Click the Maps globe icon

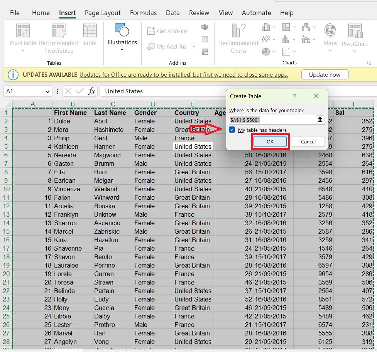330,30
